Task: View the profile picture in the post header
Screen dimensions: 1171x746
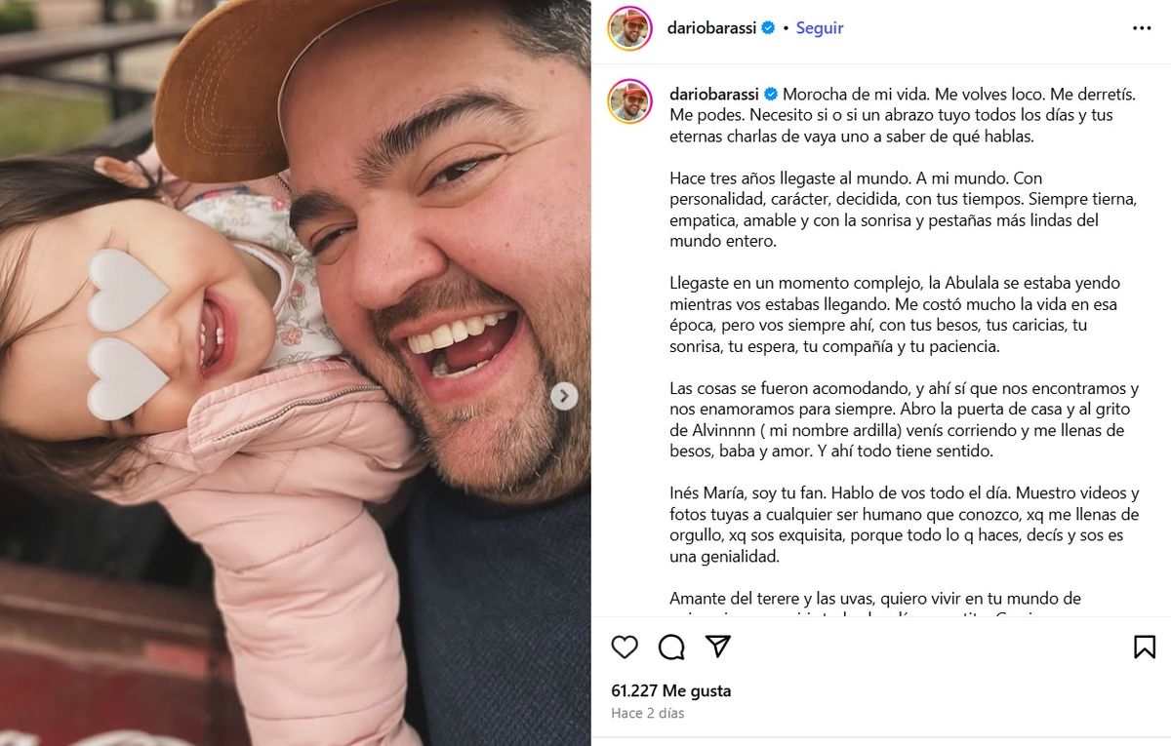Action: [x=629, y=28]
